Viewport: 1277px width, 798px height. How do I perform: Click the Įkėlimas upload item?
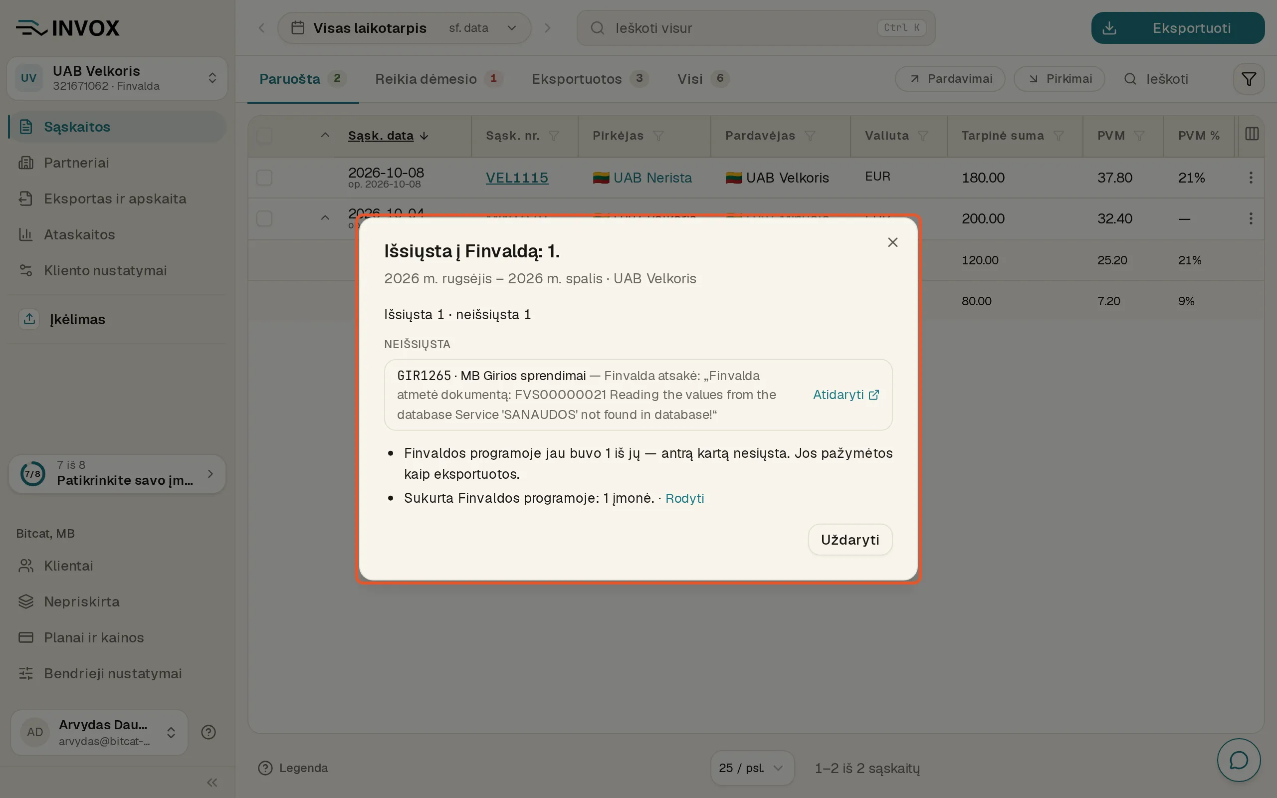pyautogui.click(x=117, y=319)
